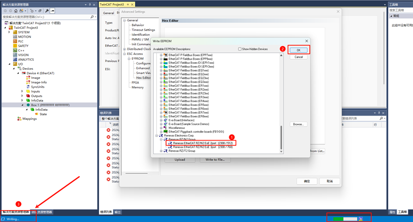The height and width of the screenshot is (222, 413).
Task: Expand EtherCAT Fieldbus Boxes (EQ1xxx) entry
Action: (161, 70)
